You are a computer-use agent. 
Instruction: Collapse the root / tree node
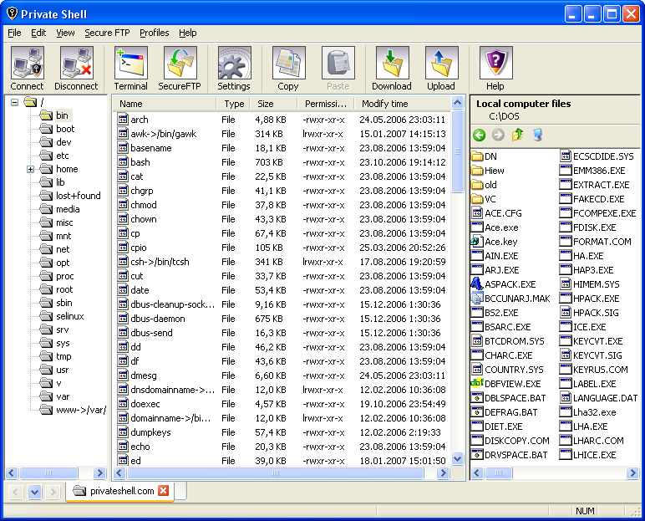[15, 102]
